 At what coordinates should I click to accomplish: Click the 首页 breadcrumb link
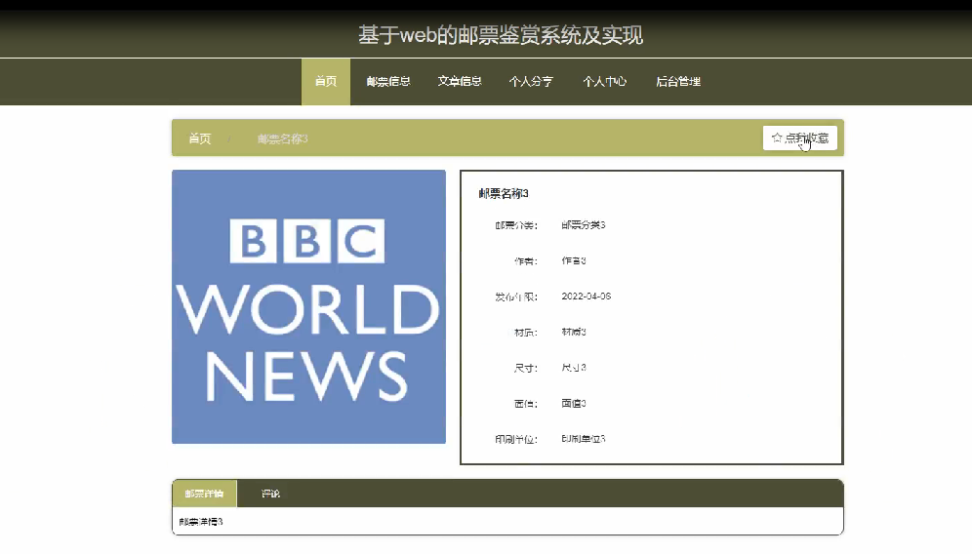pyautogui.click(x=200, y=138)
